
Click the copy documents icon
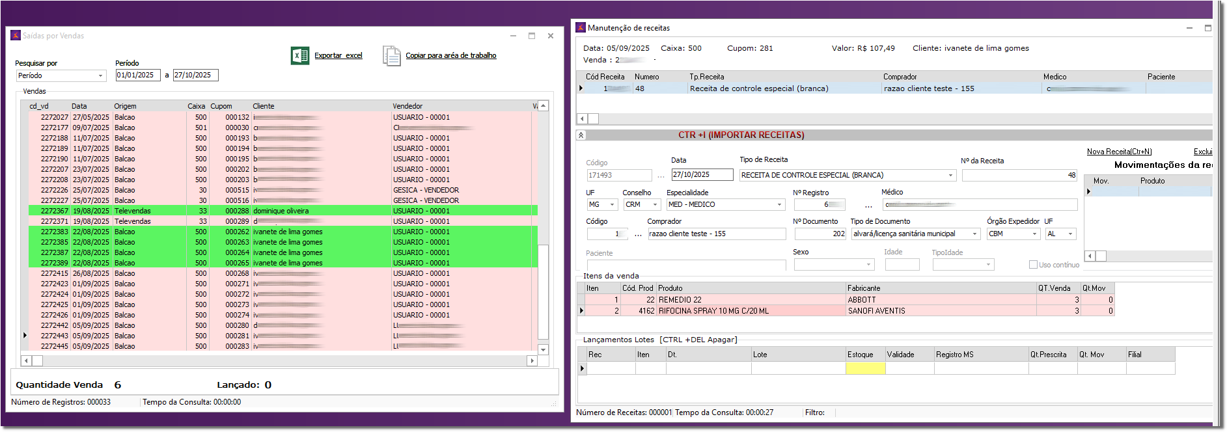[x=391, y=56]
